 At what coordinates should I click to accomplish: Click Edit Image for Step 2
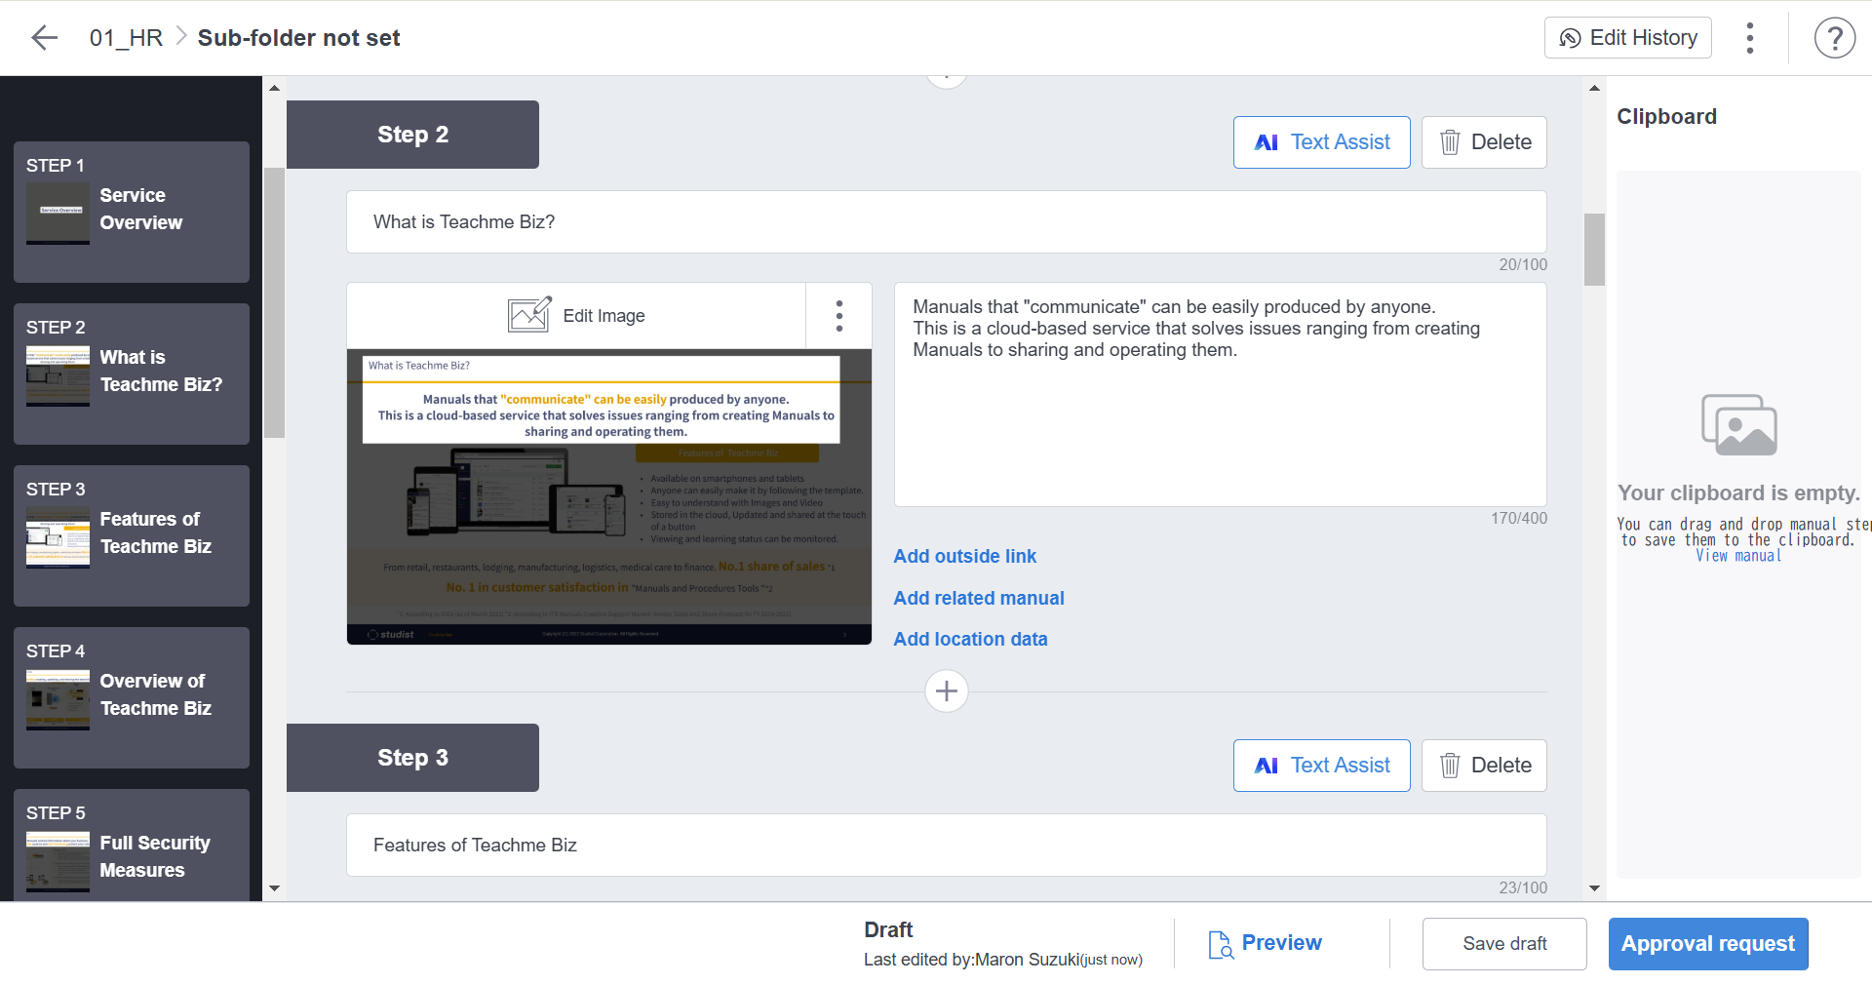point(576,316)
